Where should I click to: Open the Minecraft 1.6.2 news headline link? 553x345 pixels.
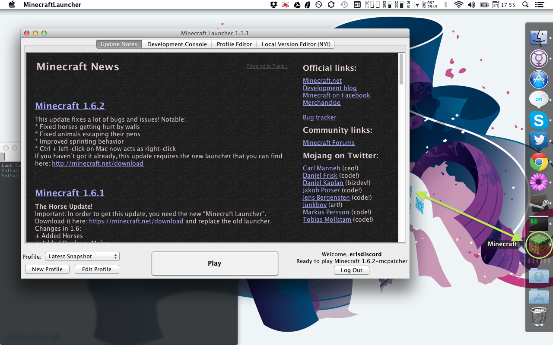[70, 106]
